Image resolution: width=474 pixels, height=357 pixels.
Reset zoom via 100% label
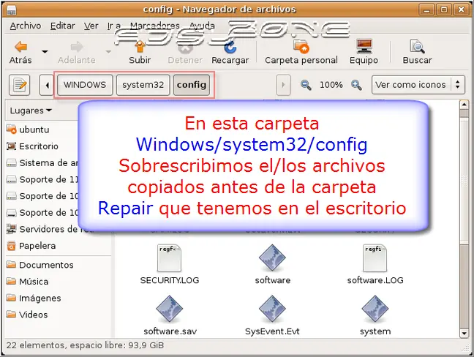point(331,85)
